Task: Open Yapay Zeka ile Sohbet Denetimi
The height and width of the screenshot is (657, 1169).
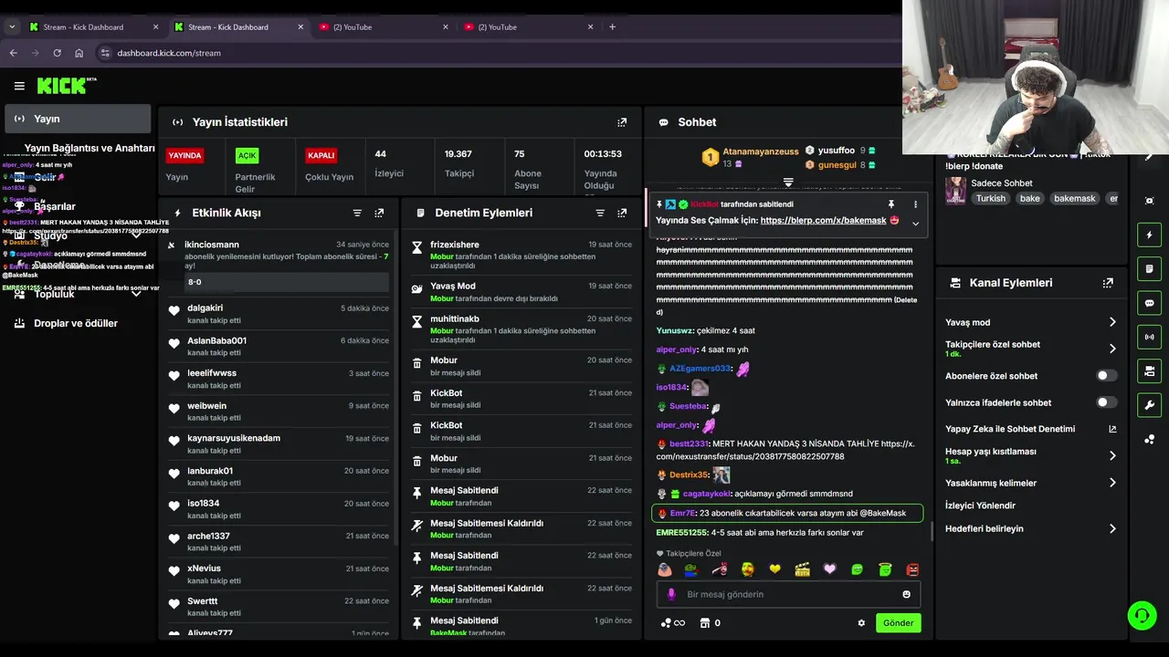Action: click(1030, 429)
